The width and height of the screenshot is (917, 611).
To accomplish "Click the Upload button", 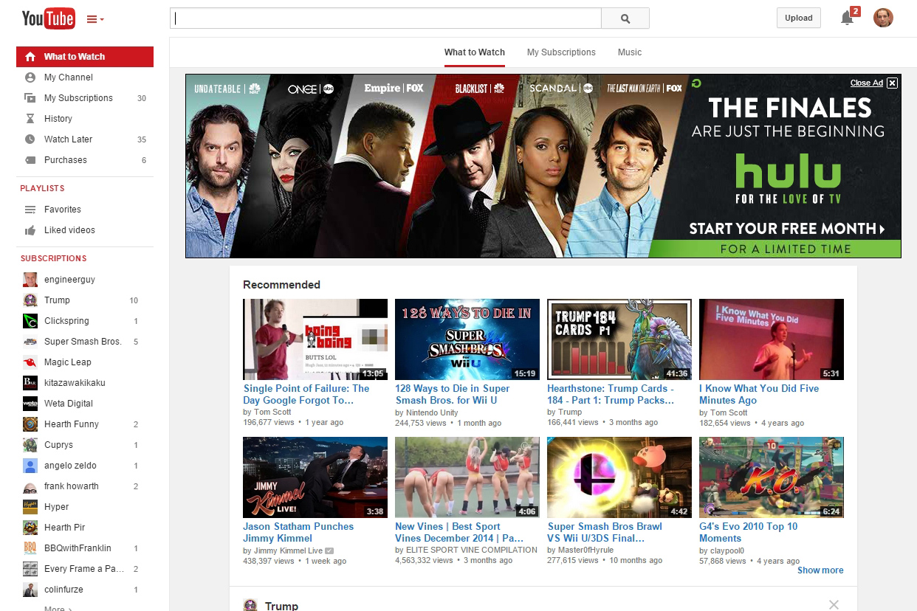I will click(798, 18).
